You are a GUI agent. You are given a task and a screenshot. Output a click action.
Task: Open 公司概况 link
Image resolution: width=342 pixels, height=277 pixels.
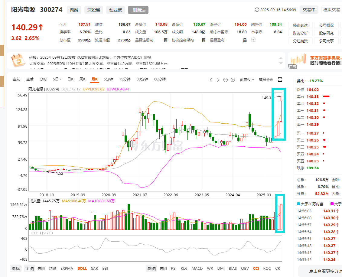(326, 25)
